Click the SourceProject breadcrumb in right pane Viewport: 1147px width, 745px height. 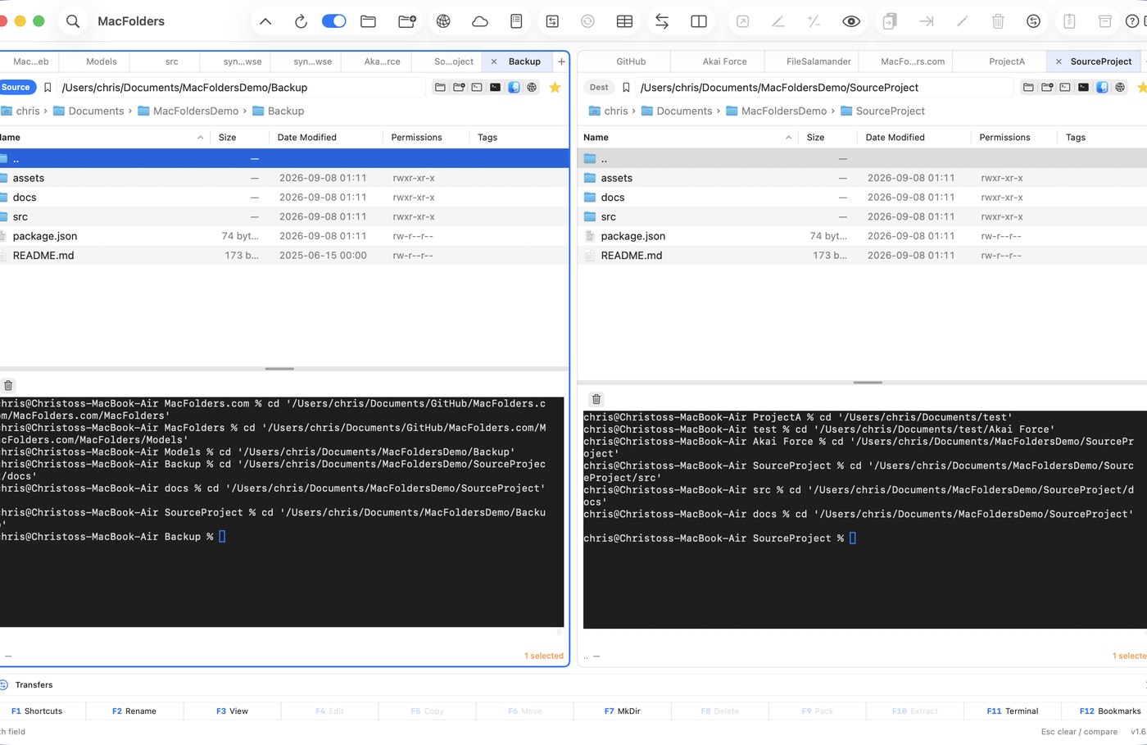click(x=882, y=111)
